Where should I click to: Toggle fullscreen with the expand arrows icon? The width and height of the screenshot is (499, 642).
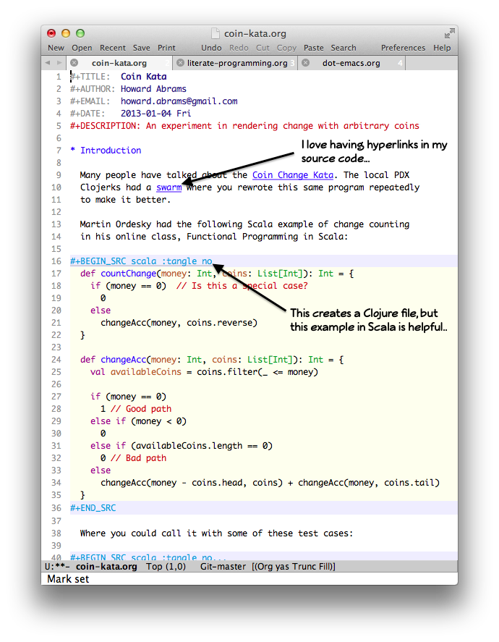pos(450,33)
